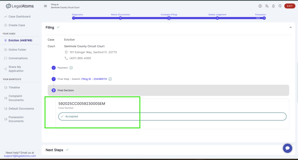Open the notifications bell icon
298x160 pixels.
click(273, 6)
